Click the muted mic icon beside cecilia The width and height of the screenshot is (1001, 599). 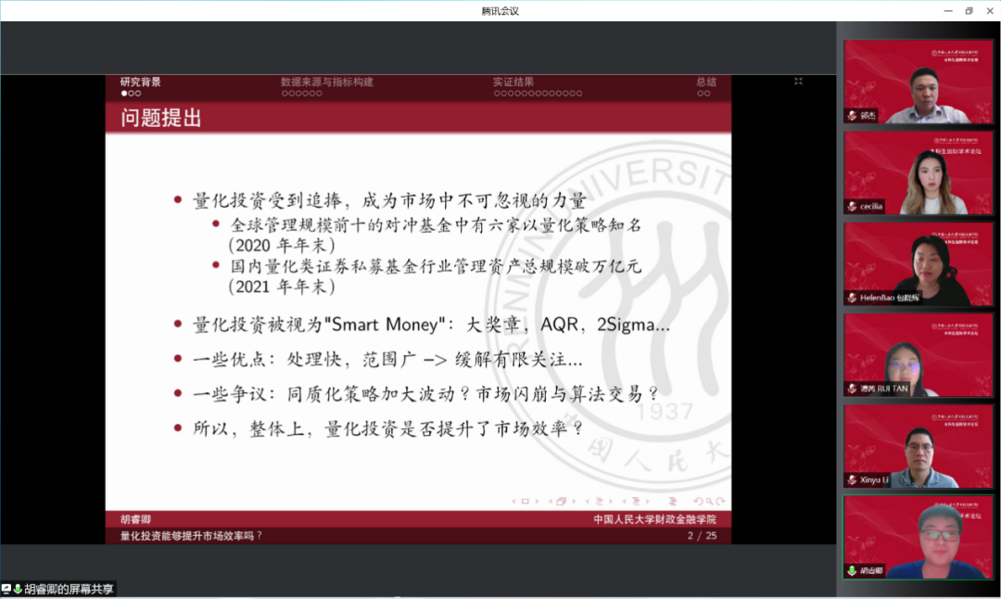point(852,207)
